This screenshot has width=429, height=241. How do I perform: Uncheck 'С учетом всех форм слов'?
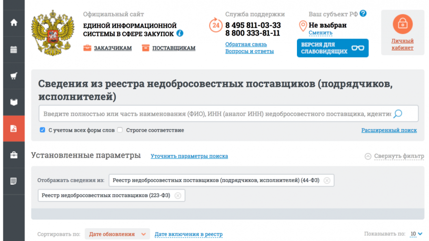pyautogui.click(x=42, y=130)
